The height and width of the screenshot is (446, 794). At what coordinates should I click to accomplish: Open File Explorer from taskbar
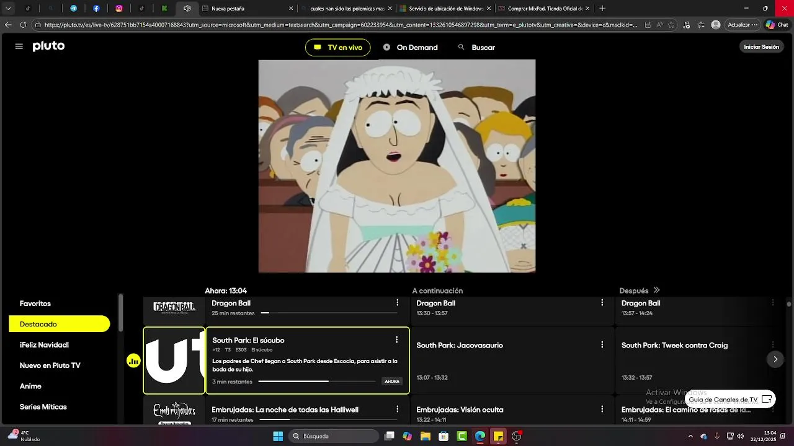click(x=426, y=436)
